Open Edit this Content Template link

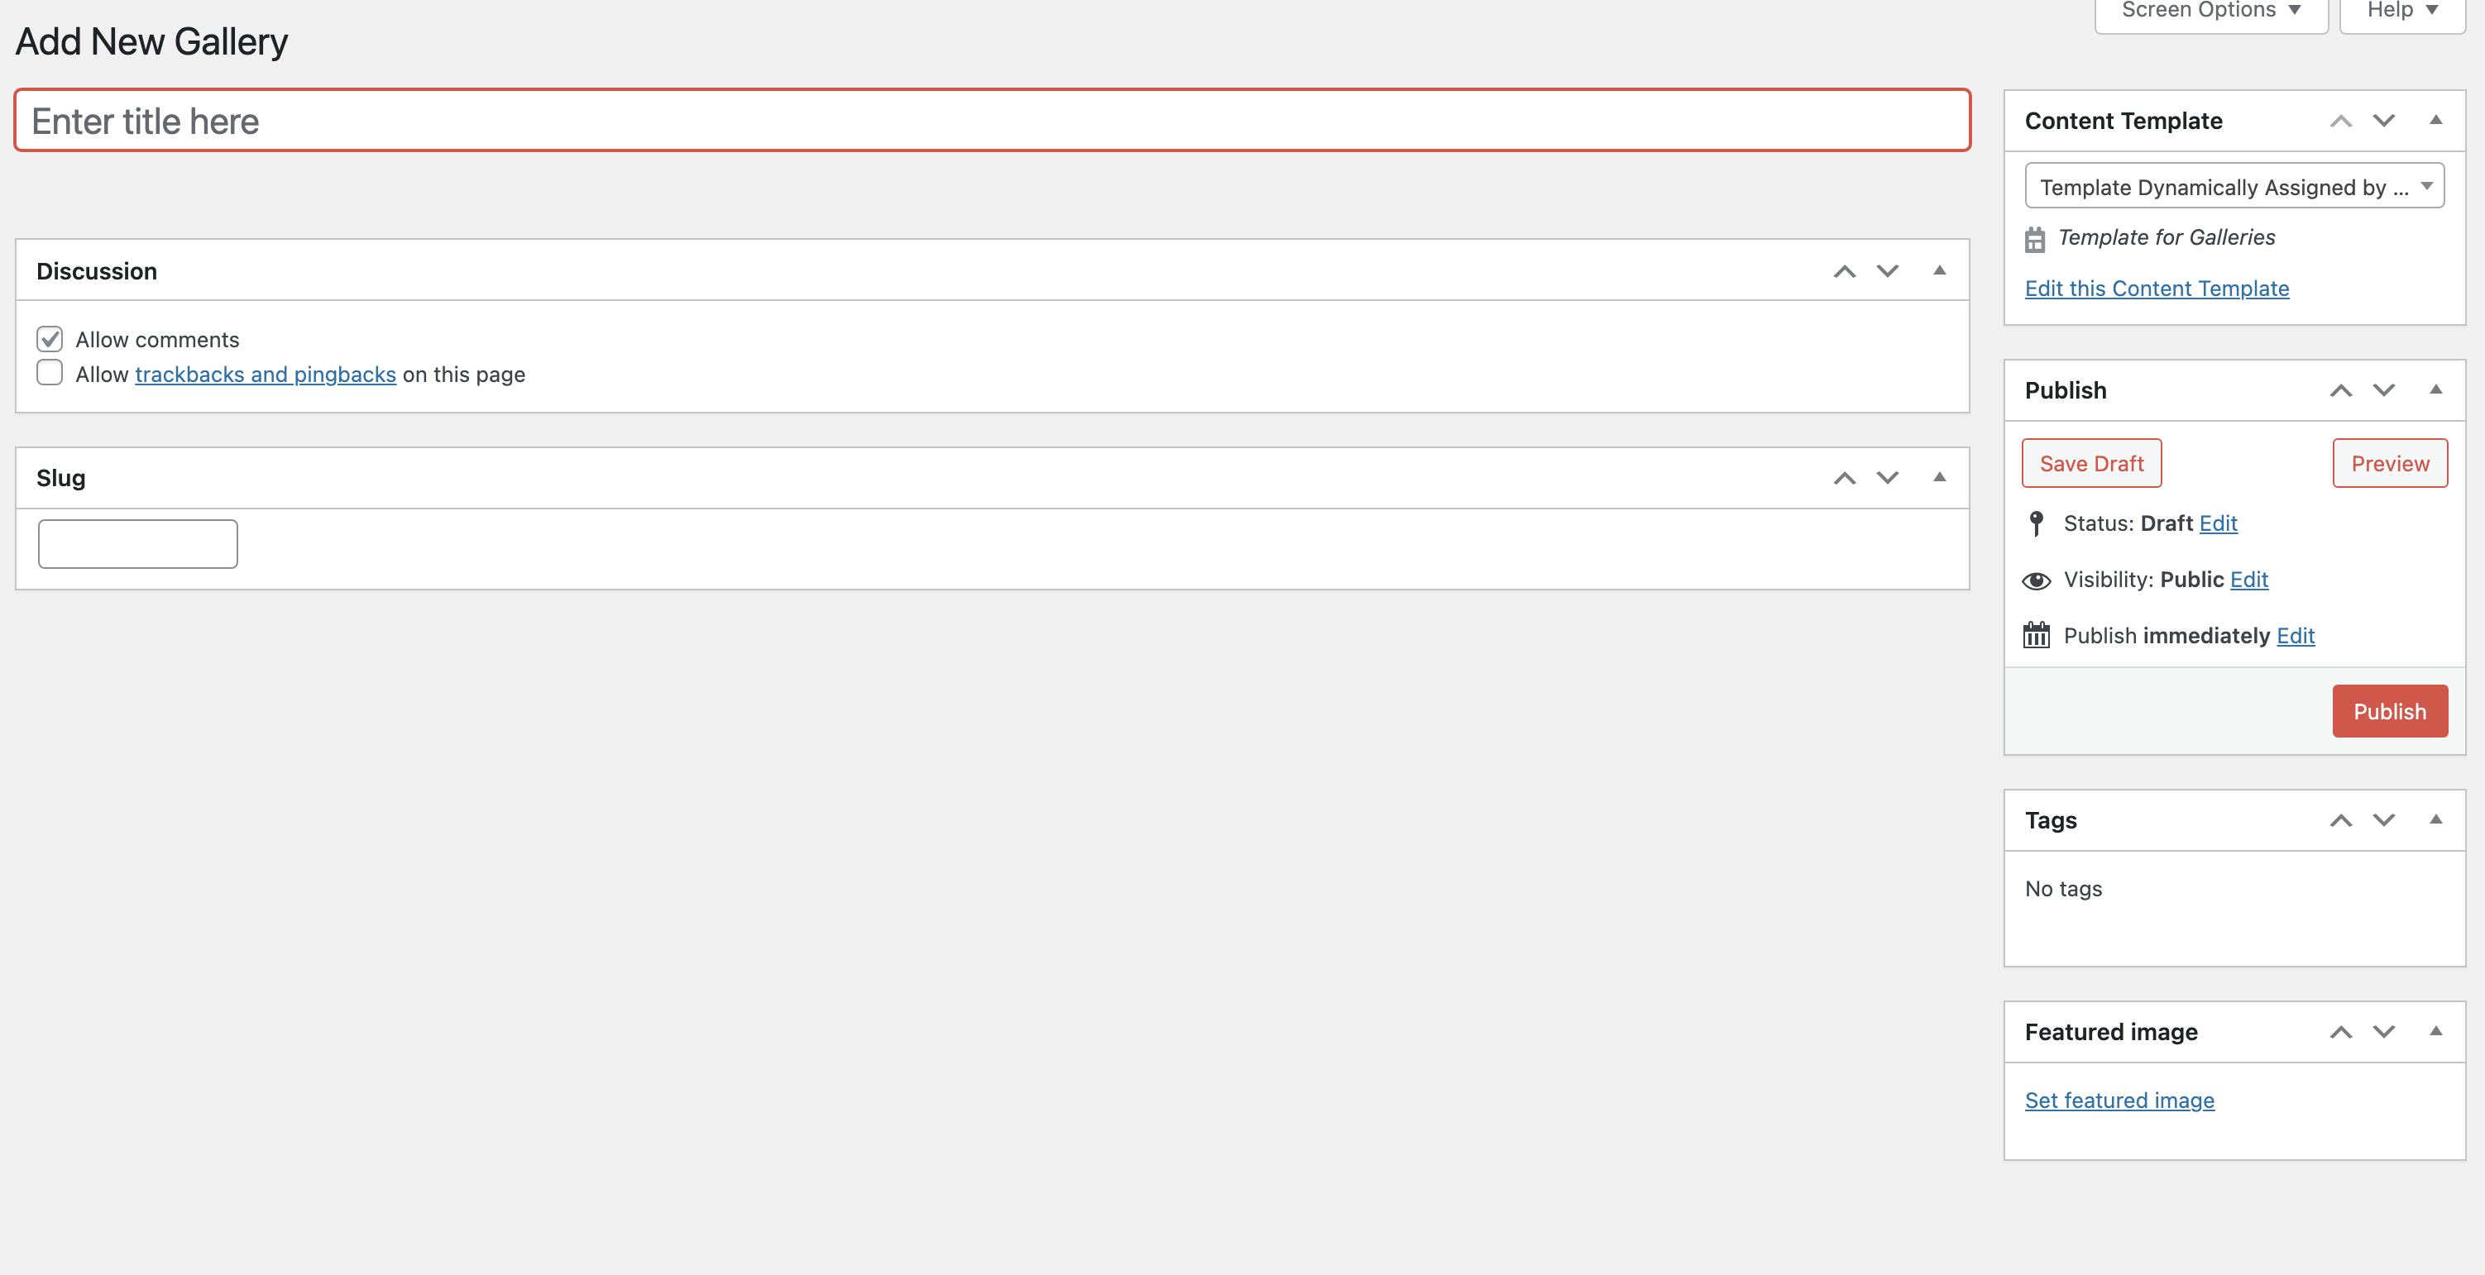[2156, 289]
